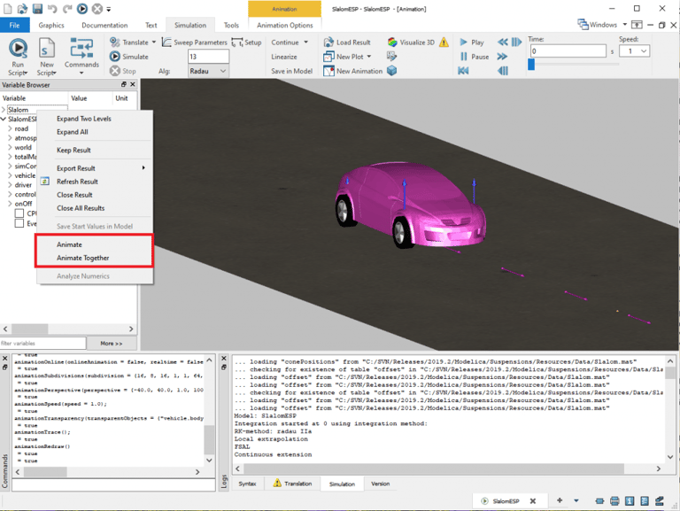Image resolution: width=680 pixels, height=511 pixels.
Task: Click the info icon in status bar
Action: point(630,501)
